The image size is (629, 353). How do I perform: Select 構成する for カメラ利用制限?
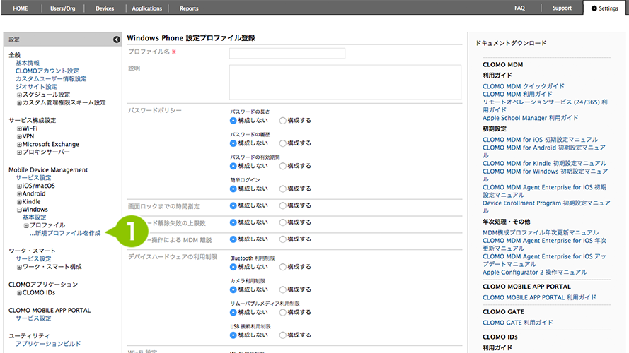click(283, 289)
